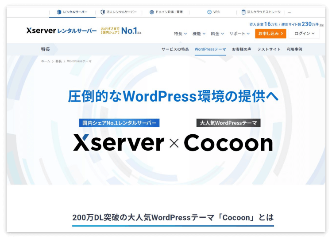The width and height of the screenshot is (332, 239).
Task: Click the large Xserver logo in hero banner
Action: coord(119,143)
